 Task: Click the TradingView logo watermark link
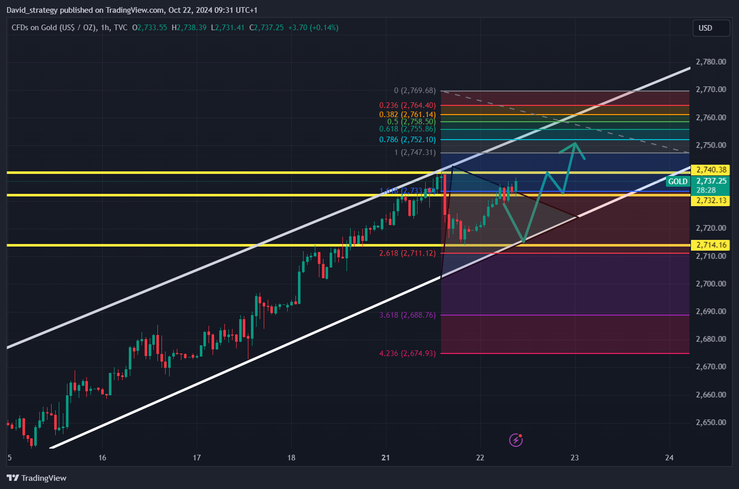pyautogui.click(x=37, y=478)
